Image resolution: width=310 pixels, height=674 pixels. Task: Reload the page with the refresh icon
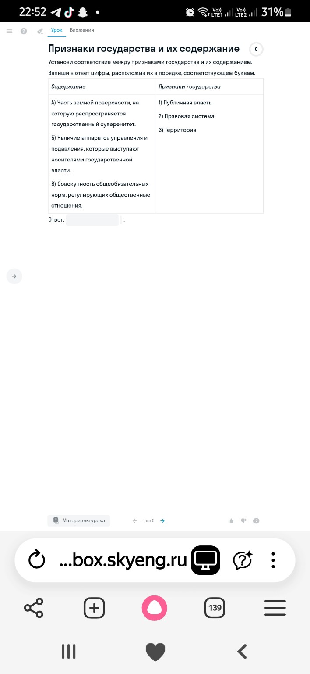37,560
